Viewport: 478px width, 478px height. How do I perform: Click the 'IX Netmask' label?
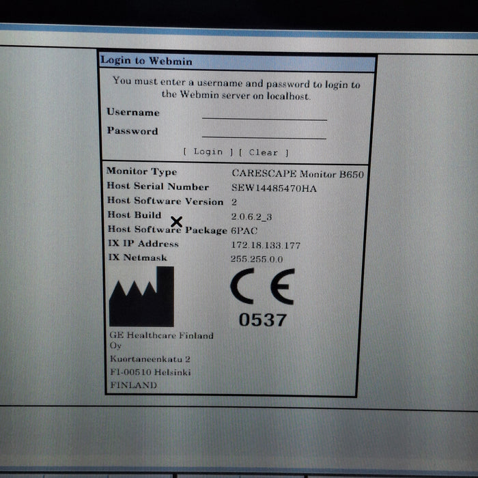coord(138,257)
